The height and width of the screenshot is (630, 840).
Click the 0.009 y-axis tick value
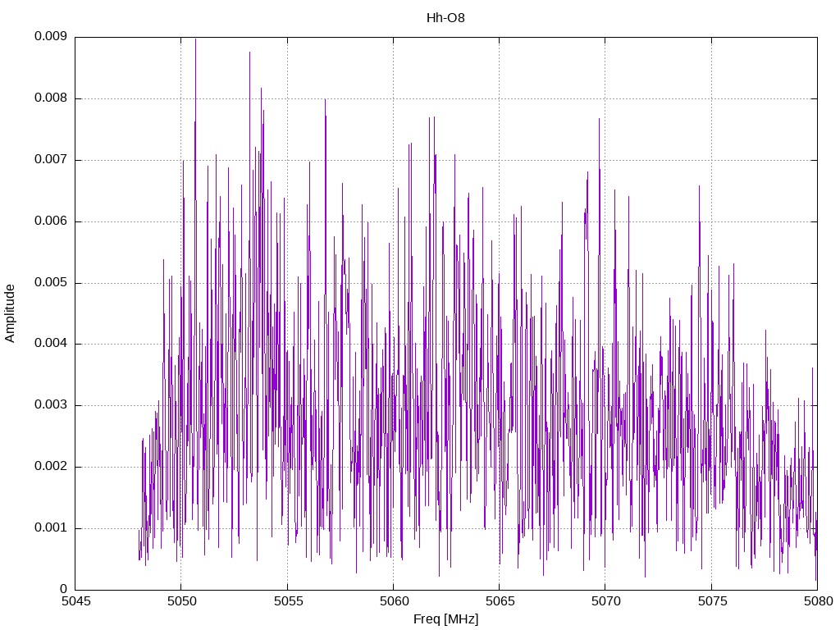tap(51, 36)
